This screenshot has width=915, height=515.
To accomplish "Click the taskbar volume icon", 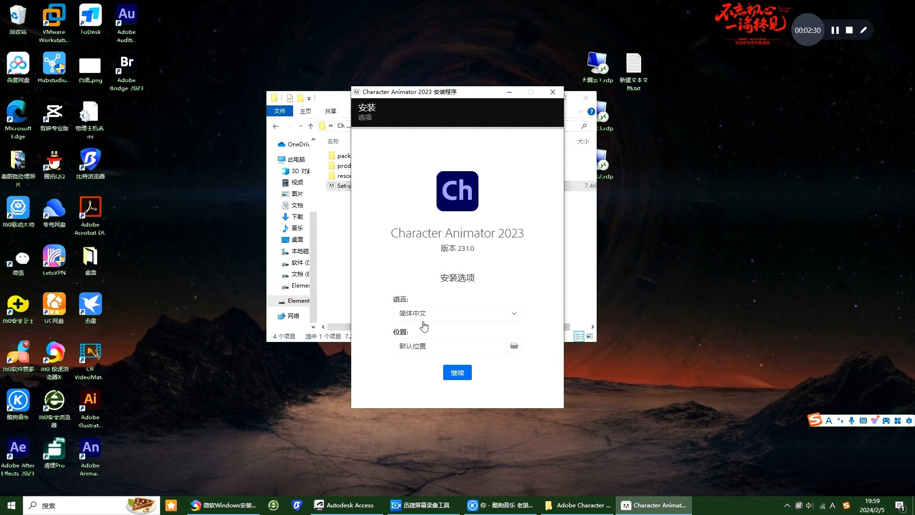I will [810, 505].
